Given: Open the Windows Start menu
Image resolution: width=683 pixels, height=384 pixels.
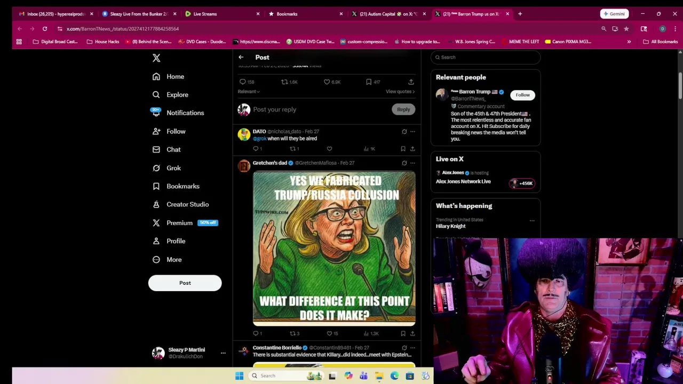Looking at the screenshot, I should [240, 376].
